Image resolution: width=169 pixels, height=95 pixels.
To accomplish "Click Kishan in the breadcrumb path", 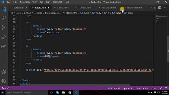I will 27,13.
